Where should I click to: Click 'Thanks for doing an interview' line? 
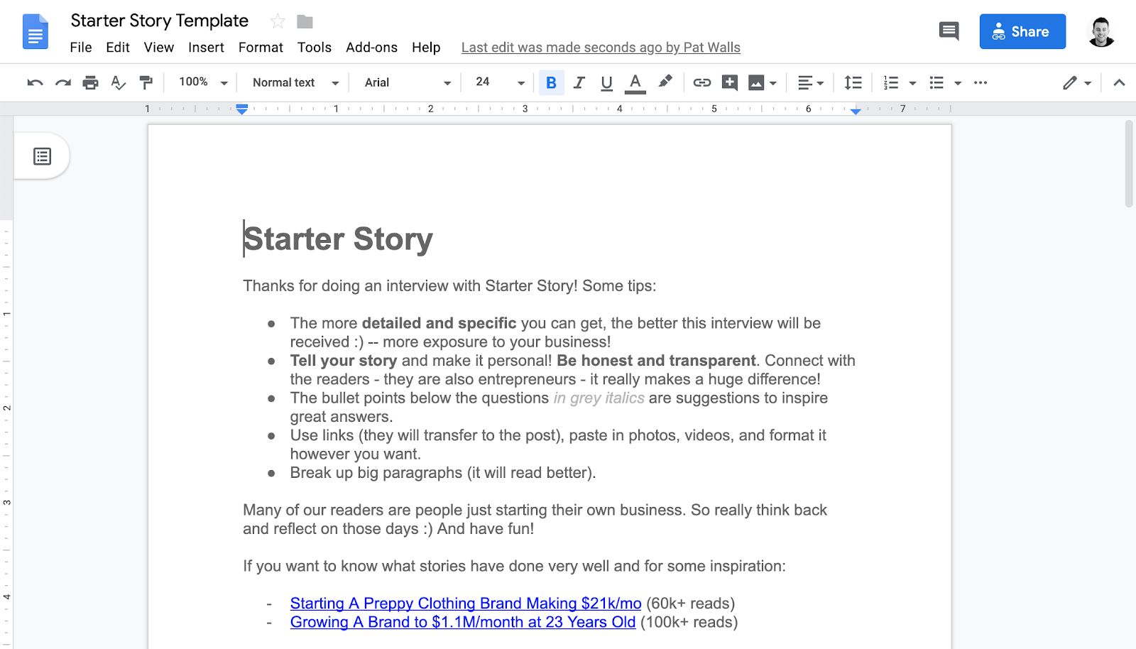[x=449, y=286]
